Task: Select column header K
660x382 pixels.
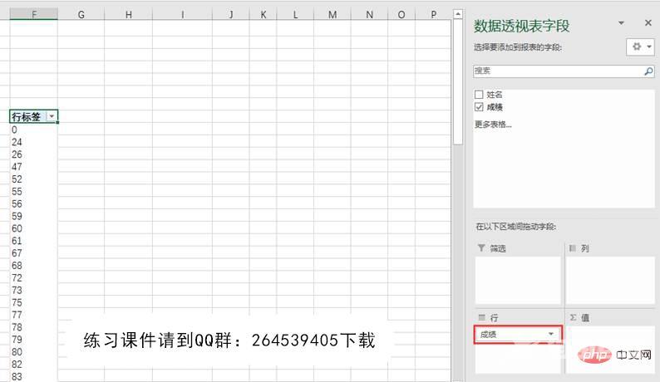Action: (x=263, y=15)
